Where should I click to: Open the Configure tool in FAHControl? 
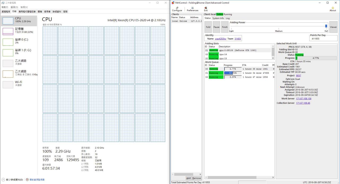177,9
